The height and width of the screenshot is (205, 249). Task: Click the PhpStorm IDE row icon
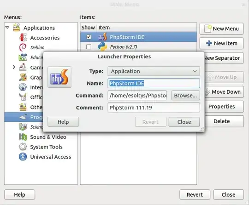pyautogui.click(x=102, y=37)
